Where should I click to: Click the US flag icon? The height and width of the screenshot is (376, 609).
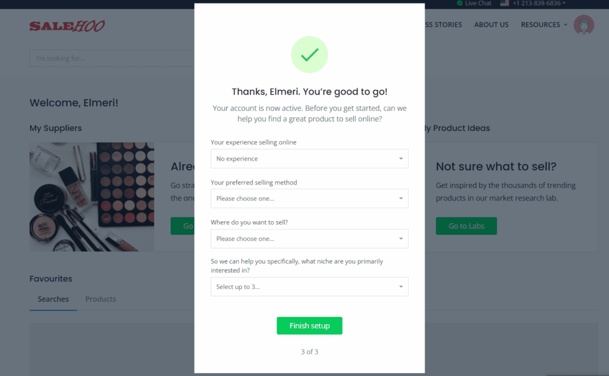(504, 3)
